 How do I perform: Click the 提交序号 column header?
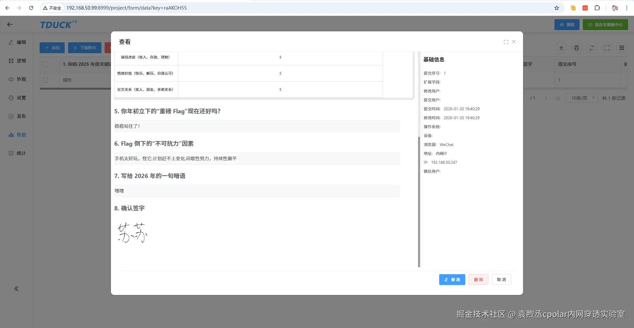coord(567,64)
